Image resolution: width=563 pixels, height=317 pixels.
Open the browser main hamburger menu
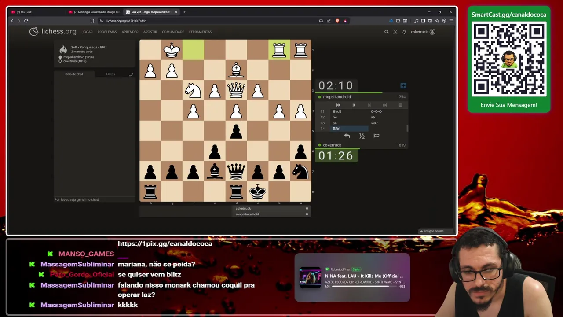pos(451,21)
